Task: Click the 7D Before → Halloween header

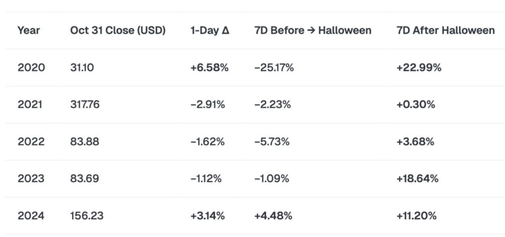Action: click(x=313, y=30)
